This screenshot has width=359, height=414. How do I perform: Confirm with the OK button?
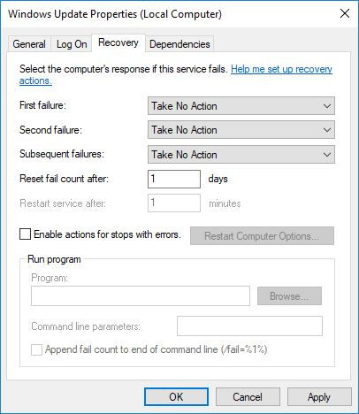(176, 397)
